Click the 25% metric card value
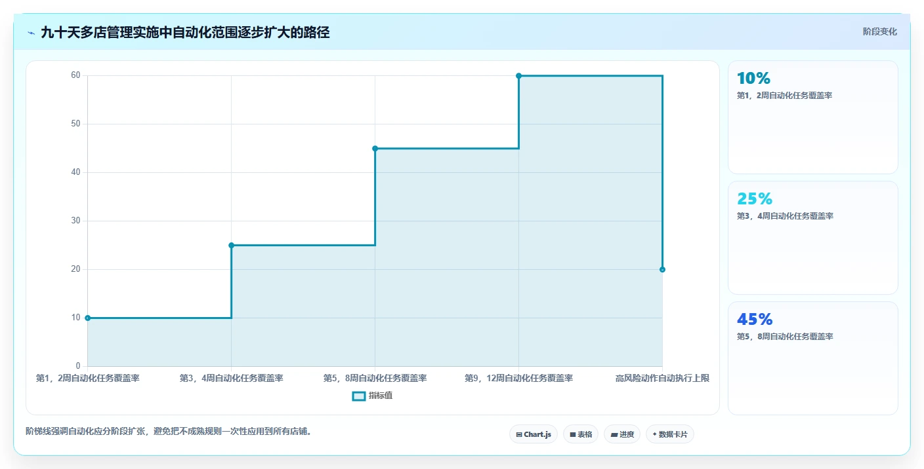This screenshot has height=469, width=924. (x=755, y=199)
